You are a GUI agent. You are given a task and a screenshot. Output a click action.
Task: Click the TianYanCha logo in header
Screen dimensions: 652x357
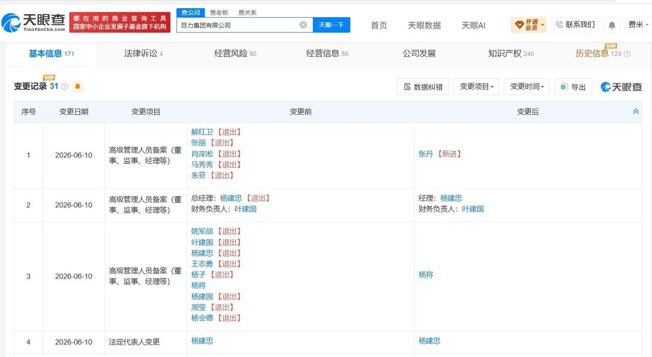[x=33, y=22]
